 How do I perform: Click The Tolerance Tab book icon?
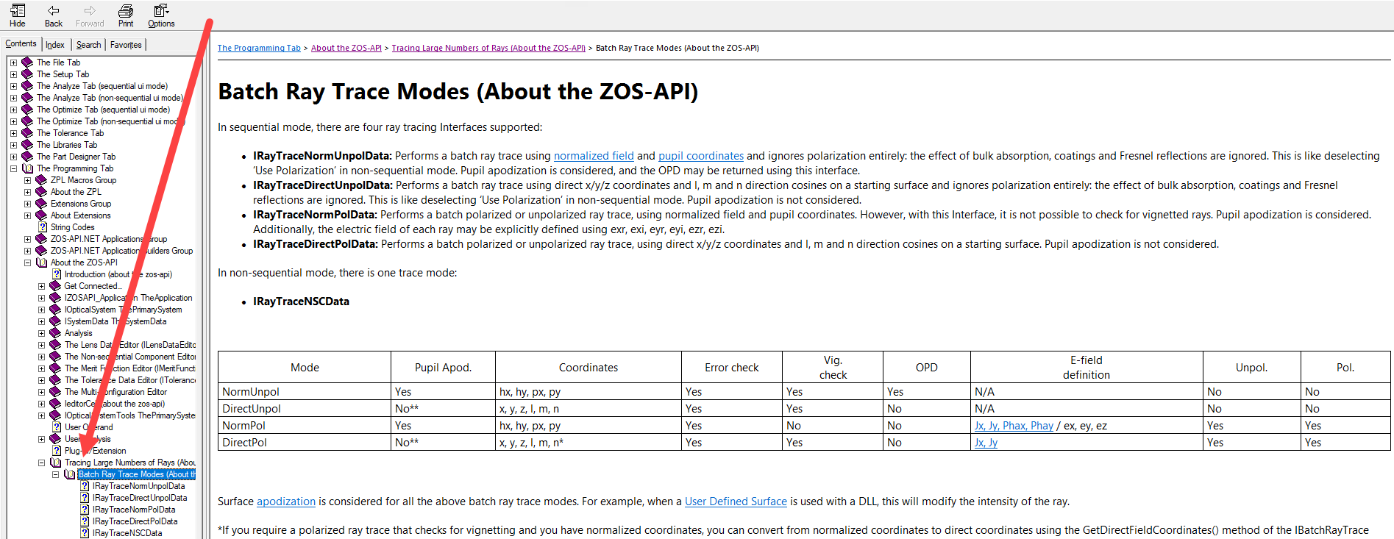(x=28, y=133)
